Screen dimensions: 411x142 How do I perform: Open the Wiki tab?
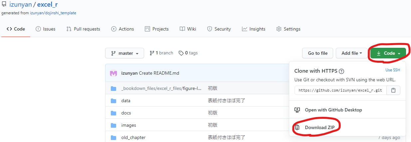click(x=188, y=29)
